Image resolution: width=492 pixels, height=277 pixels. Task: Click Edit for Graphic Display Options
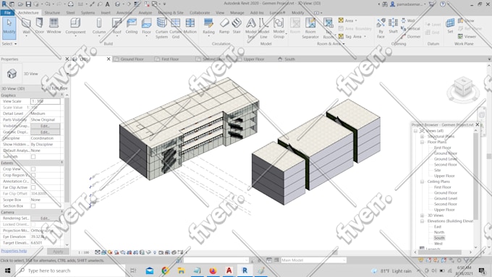[45, 132]
